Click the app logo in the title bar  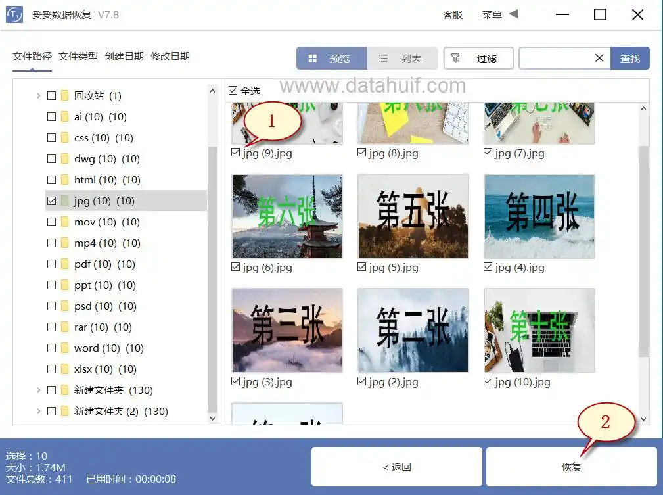14,14
